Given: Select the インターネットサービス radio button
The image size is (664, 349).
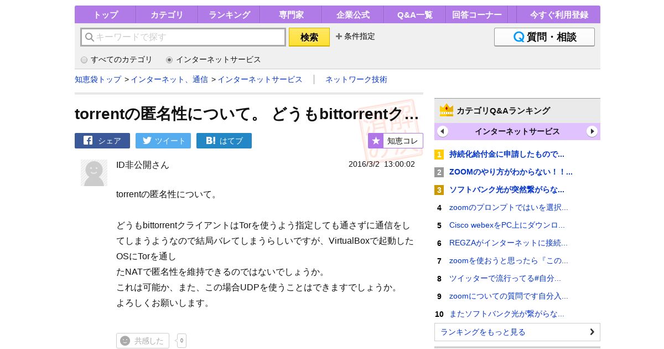Looking at the screenshot, I should pos(169,60).
